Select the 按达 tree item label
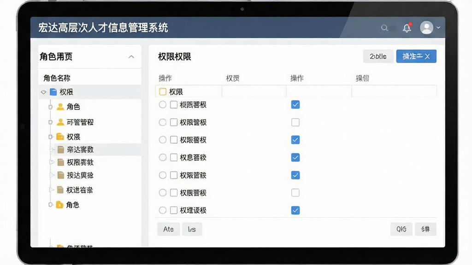 click(x=80, y=175)
